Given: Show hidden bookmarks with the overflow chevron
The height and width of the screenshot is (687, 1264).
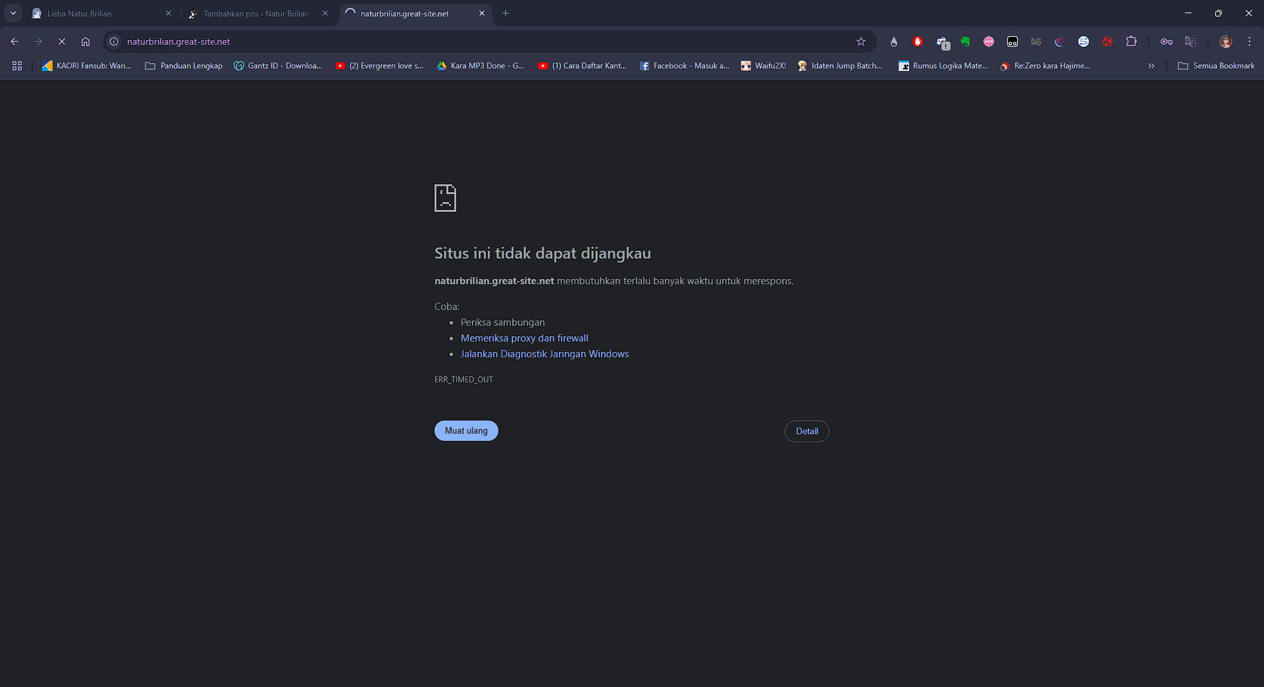Looking at the screenshot, I should (1151, 66).
